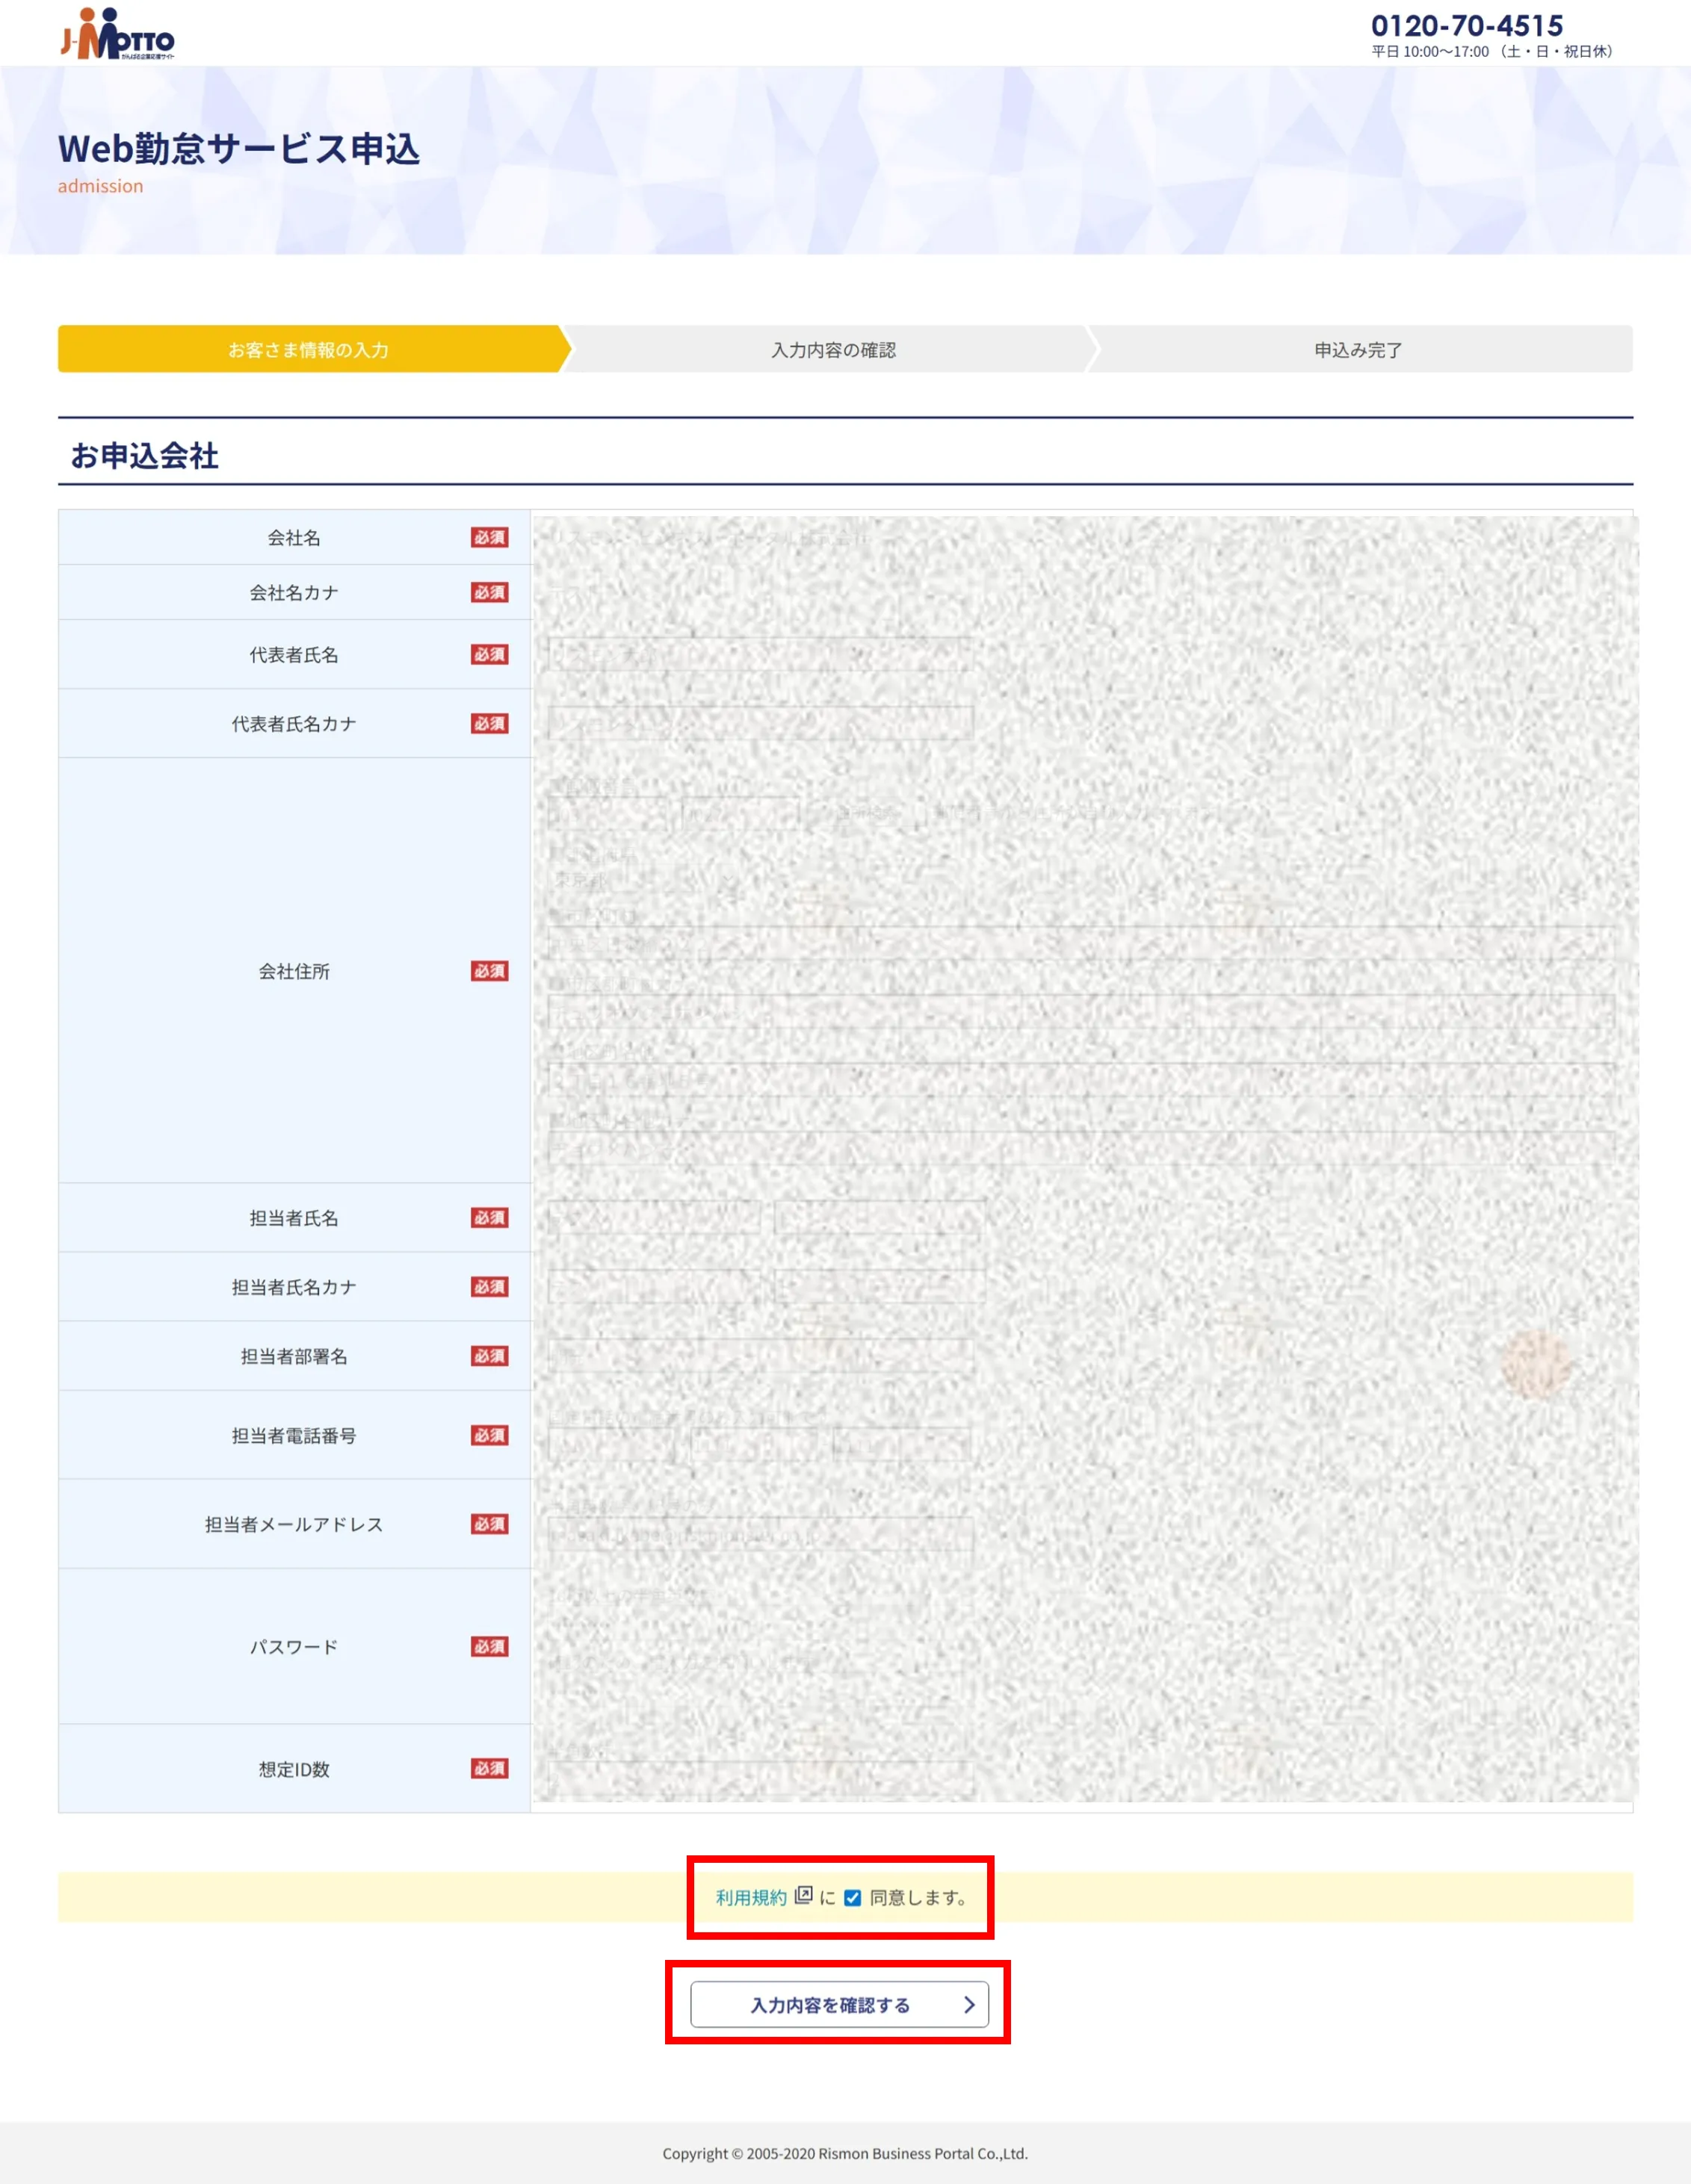The image size is (1691, 2184).
Task: Open the 利用規約 link
Action: click(x=752, y=1897)
